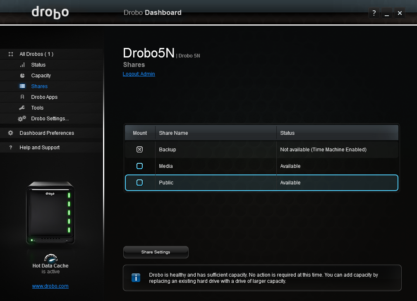This screenshot has height=301, width=417.
Task: Minimize the Drobo Dashboard window
Action: (x=387, y=13)
